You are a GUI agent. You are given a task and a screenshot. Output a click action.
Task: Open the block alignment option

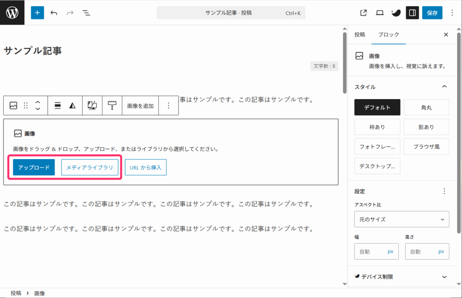coord(58,105)
